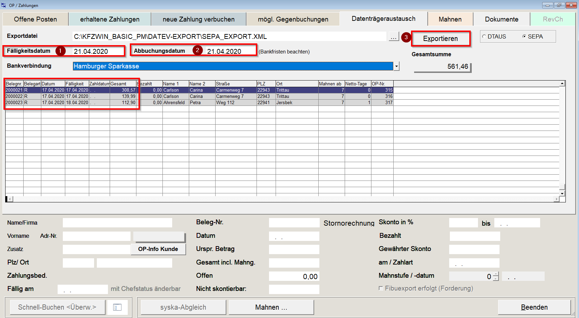Click the Beenden button

tap(534, 307)
